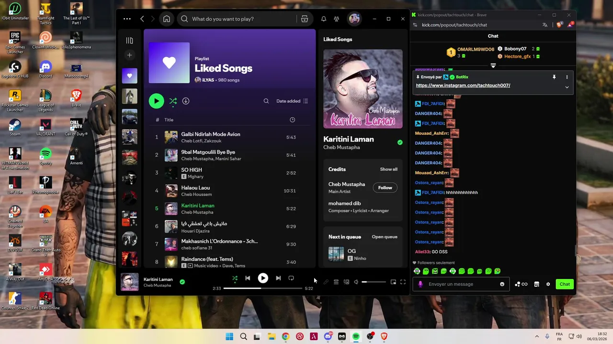Skip to the next track
The width and height of the screenshot is (613, 344).
point(278,278)
